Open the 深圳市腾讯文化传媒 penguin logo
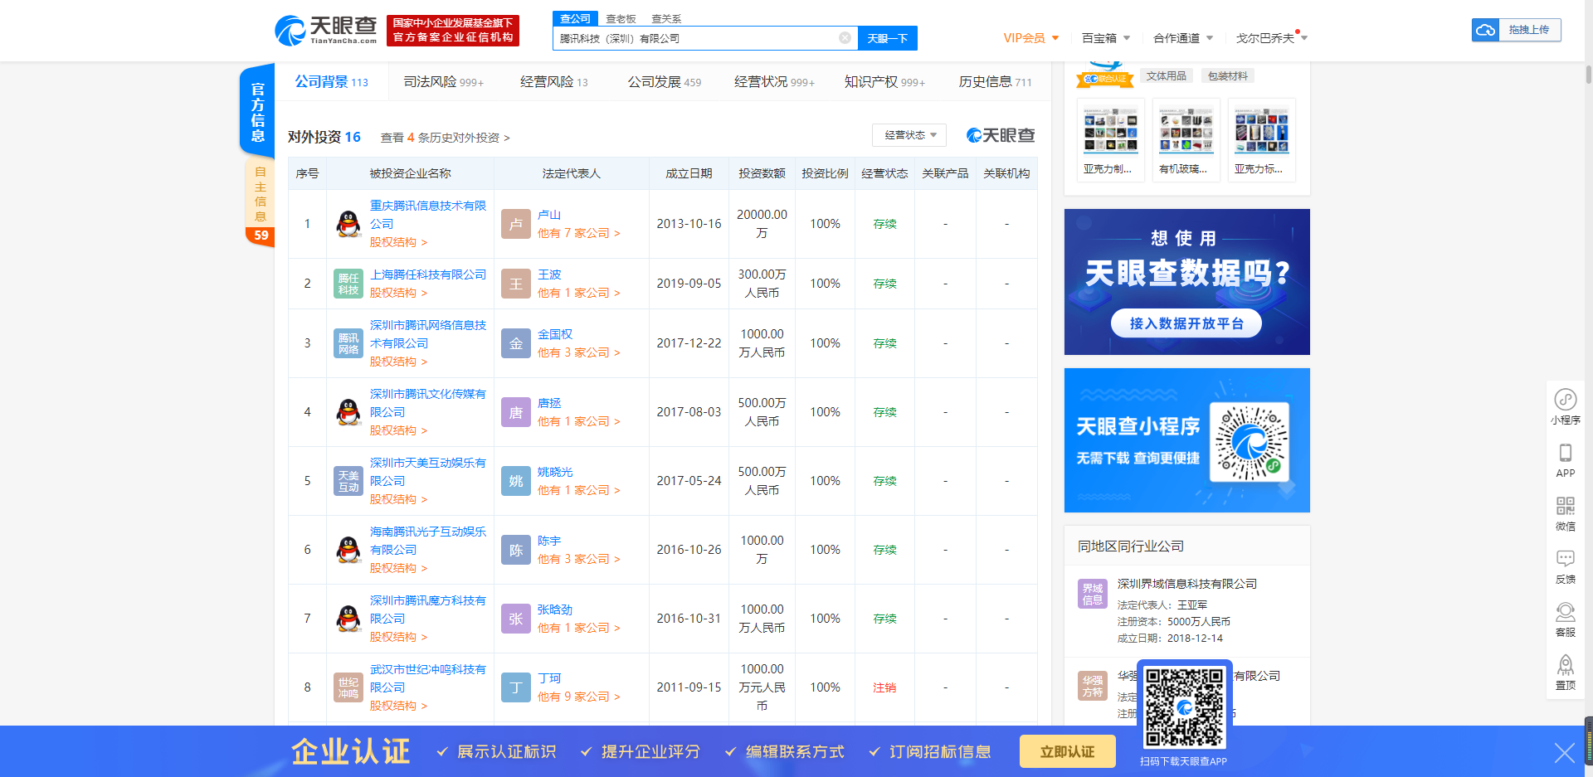 point(348,412)
